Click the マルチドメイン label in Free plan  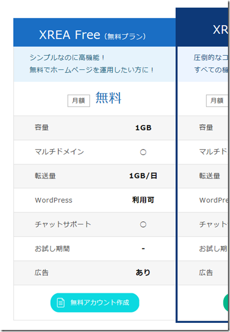[x=59, y=152]
